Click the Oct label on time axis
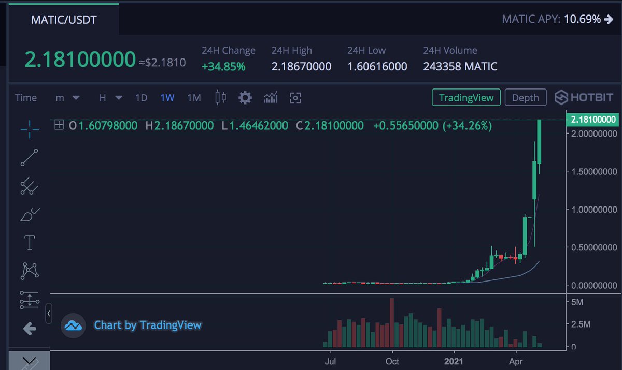The width and height of the screenshot is (622, 370). click(x=392, y=360)
